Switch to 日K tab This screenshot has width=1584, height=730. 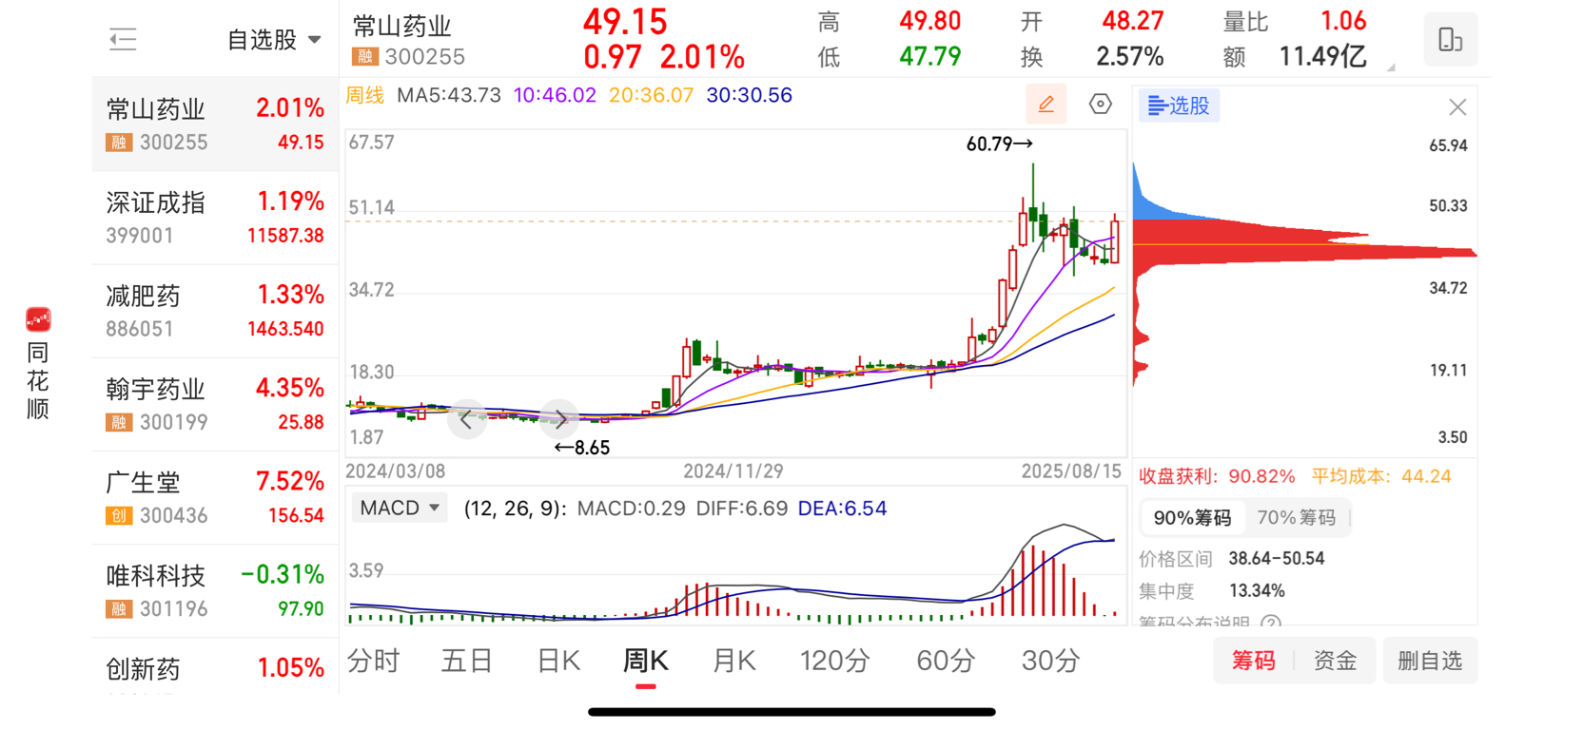tap(558, 661)
